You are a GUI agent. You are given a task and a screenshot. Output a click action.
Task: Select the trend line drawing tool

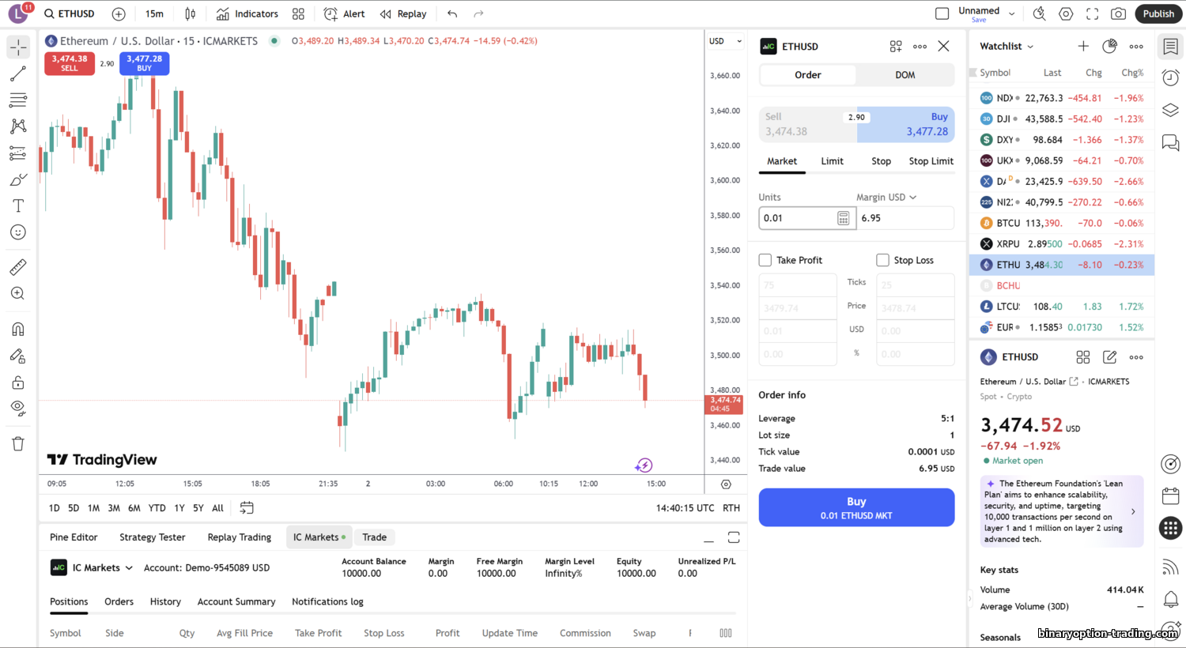pos(18,74)
